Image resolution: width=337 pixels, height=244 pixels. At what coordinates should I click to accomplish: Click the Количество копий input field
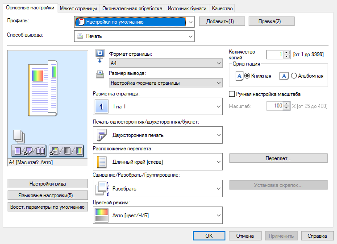(x=275, y=54)
